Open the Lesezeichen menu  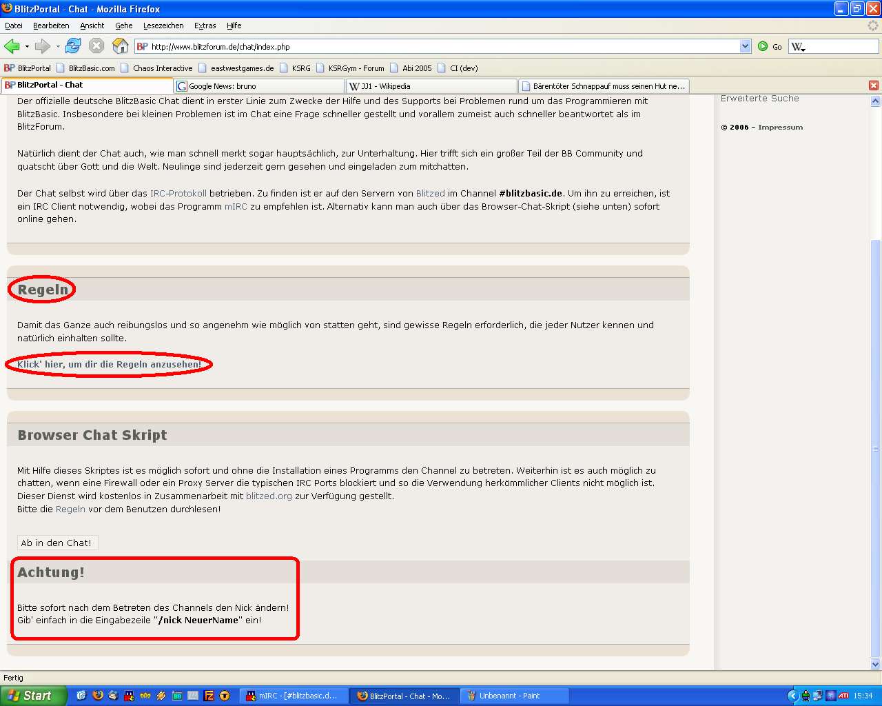coord(163,26)
